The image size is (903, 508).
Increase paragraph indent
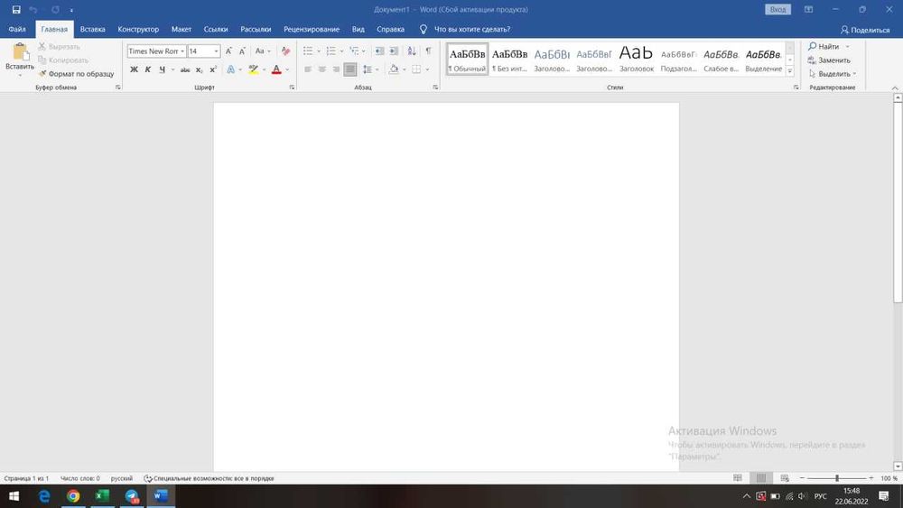coord(394,51)
